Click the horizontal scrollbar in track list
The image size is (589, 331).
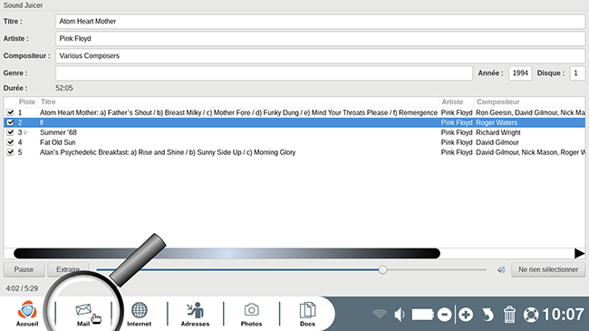tap(227, 254)
